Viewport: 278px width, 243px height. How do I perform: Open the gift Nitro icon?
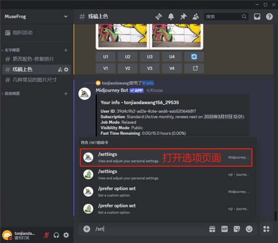coord(212,229)
